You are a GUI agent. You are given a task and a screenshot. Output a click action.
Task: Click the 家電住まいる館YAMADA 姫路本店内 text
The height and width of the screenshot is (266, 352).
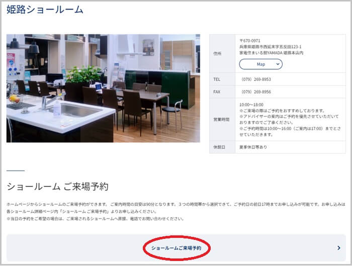[x=271, y=53]
